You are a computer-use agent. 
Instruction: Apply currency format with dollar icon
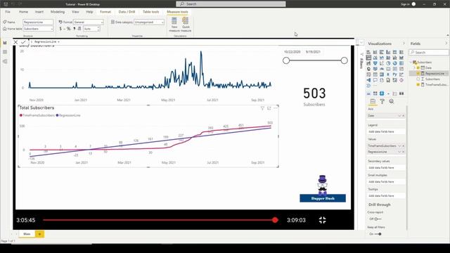click(x=60, y=29)
